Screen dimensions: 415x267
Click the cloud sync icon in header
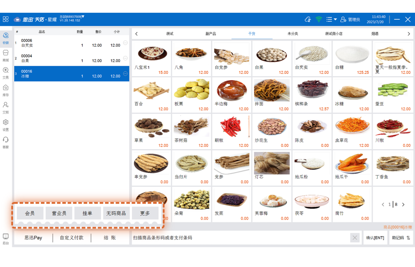(307, 19)
